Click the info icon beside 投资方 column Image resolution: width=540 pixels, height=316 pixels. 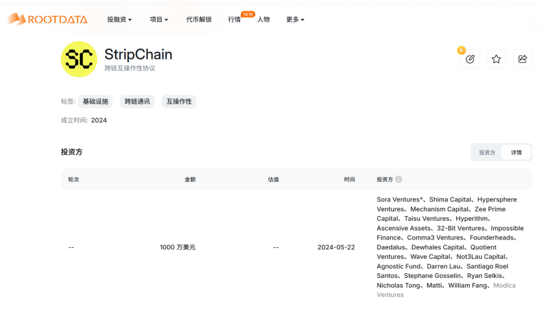(399, 179)
